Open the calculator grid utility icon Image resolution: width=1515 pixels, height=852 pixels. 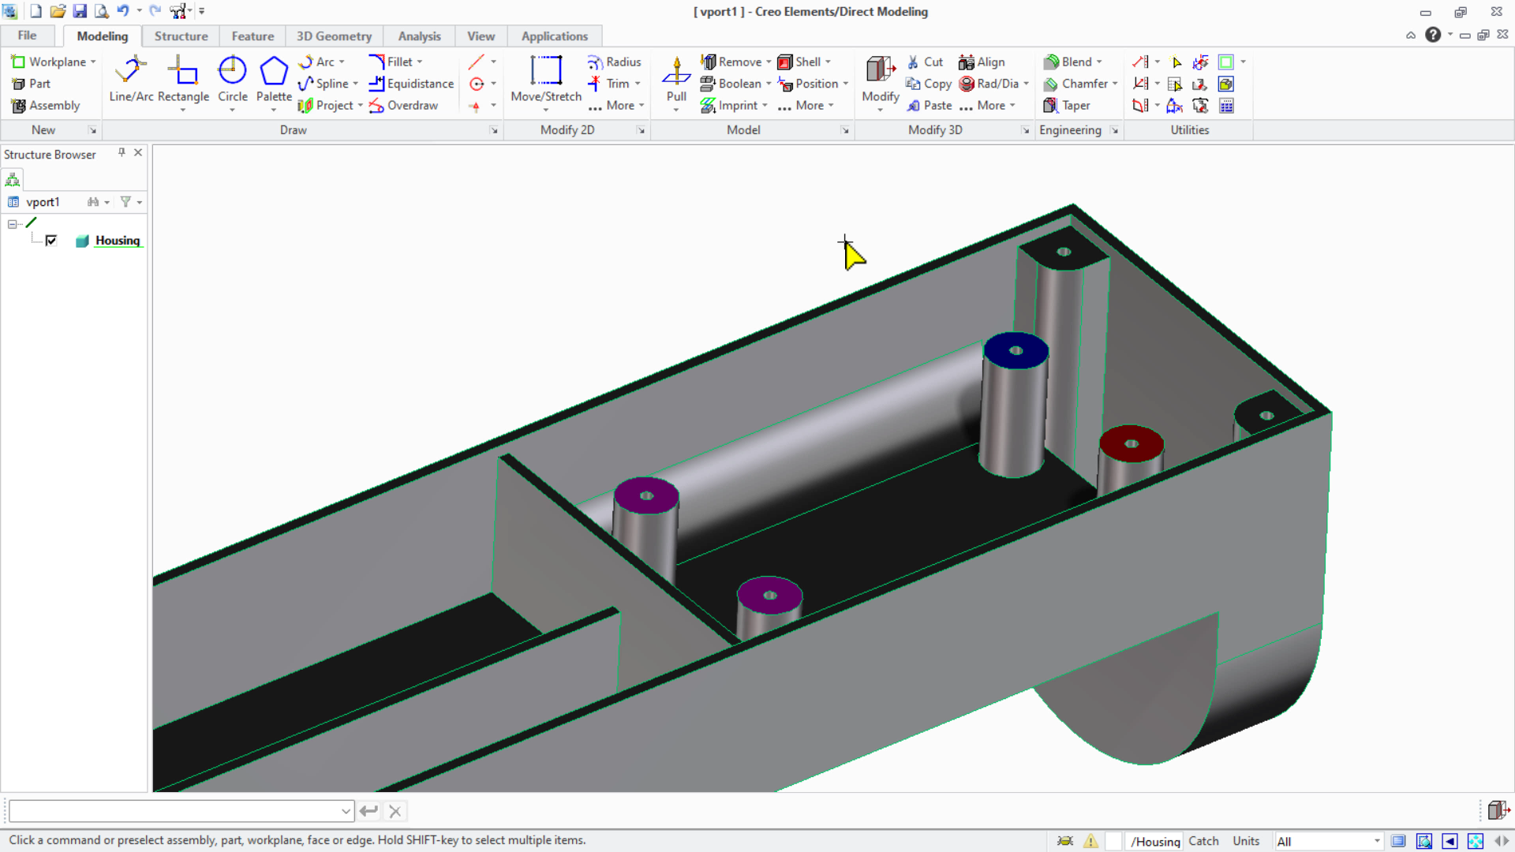pyautogui.click(x=1226, y=106)
